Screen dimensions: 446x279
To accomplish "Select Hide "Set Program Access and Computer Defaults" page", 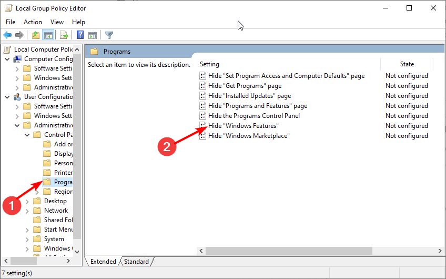I will click(x=286, y=76).
